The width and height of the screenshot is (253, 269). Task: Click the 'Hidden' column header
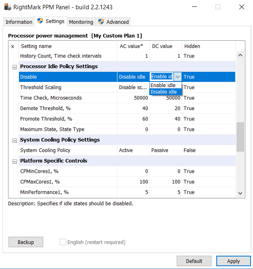209,46
